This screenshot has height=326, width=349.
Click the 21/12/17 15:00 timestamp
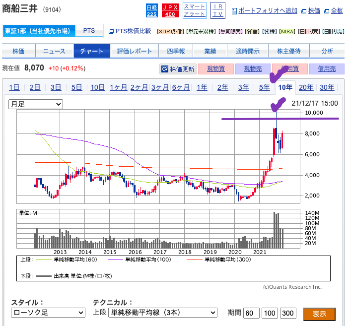(x=315, y=103)
